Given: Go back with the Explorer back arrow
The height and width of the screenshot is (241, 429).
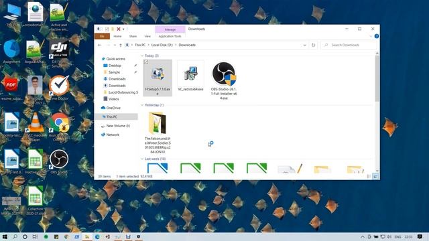Looking at the screenshot, I should [x=100, y=45].
